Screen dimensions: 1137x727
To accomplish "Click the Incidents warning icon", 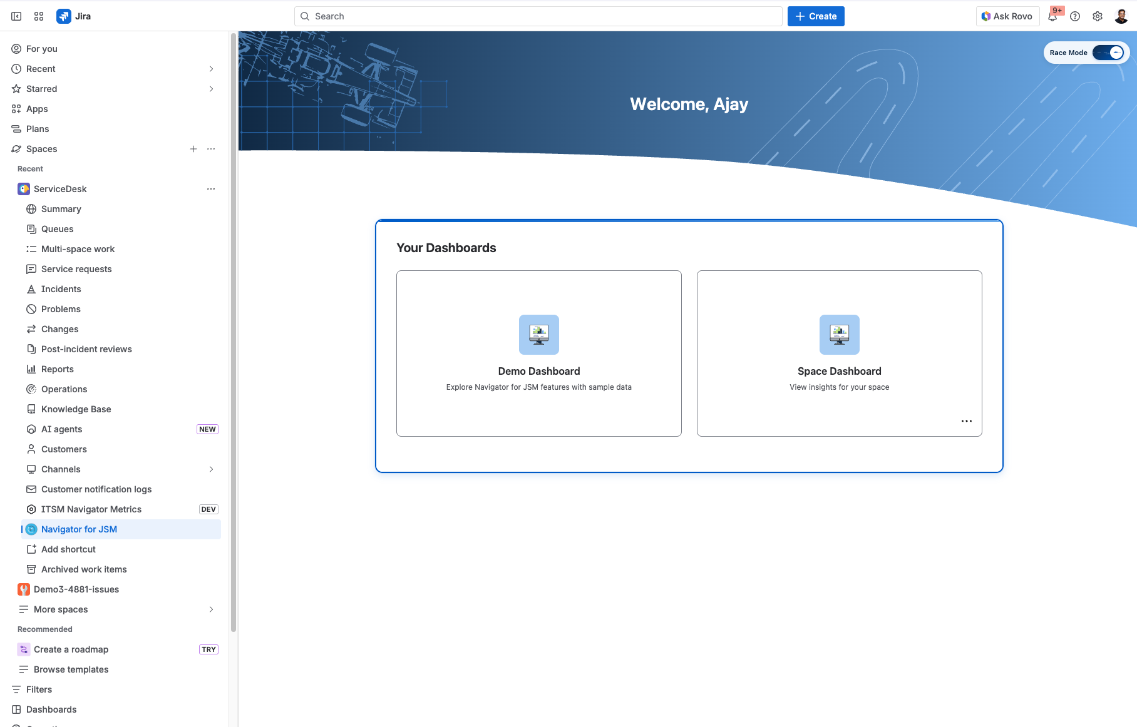I will click(x=31, y=289).
